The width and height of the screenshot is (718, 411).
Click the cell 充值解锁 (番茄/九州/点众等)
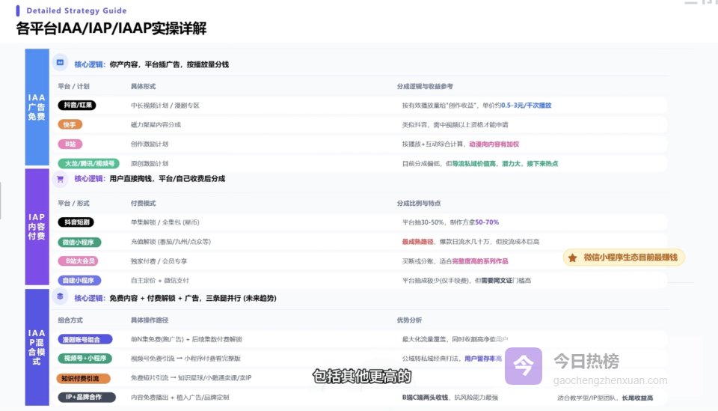(x=171, y=242)
